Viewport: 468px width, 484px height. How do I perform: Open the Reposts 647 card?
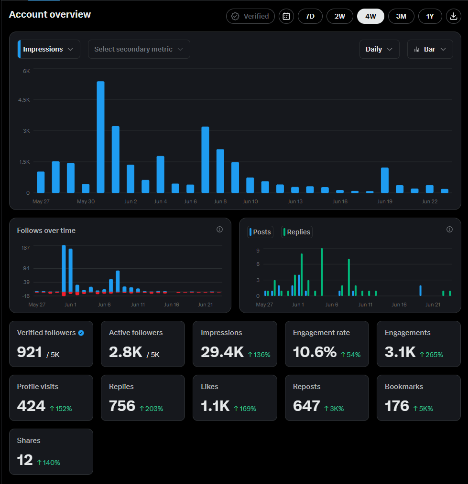327,398
